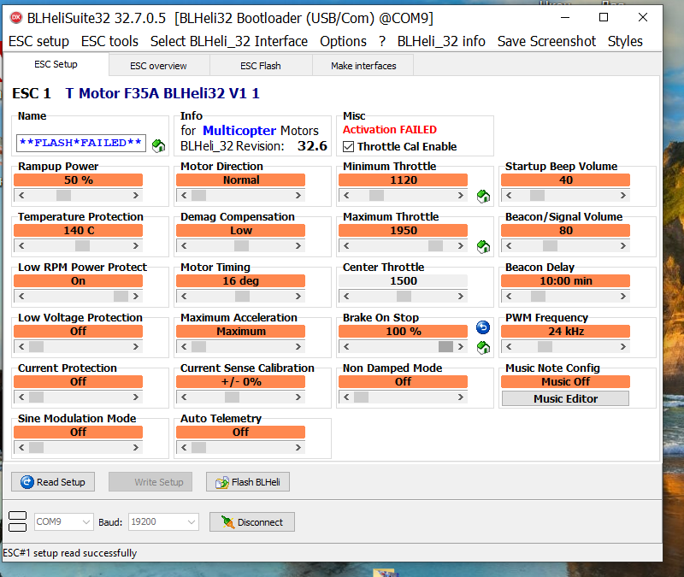The image size is (684, 577).
Task: Click the green icon below the Brake On Stop undo icon
Action: [x=483, y=348]
